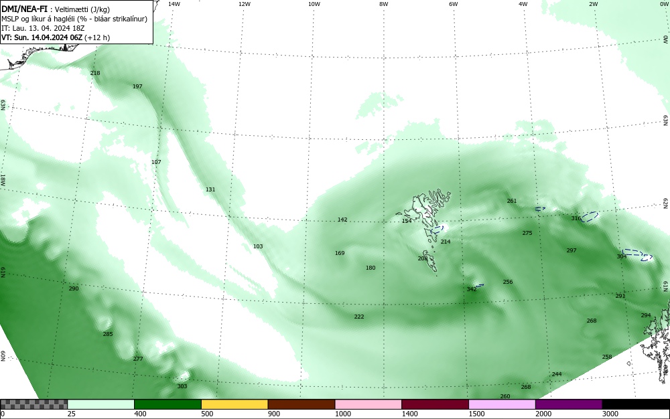Click the 131 value on the map
The image size is (670, 419).
click(x=210, y=189)
